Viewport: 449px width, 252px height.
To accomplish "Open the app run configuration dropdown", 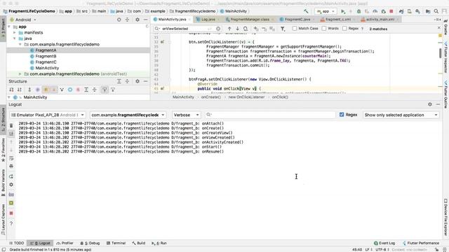I will coord(326,11).
